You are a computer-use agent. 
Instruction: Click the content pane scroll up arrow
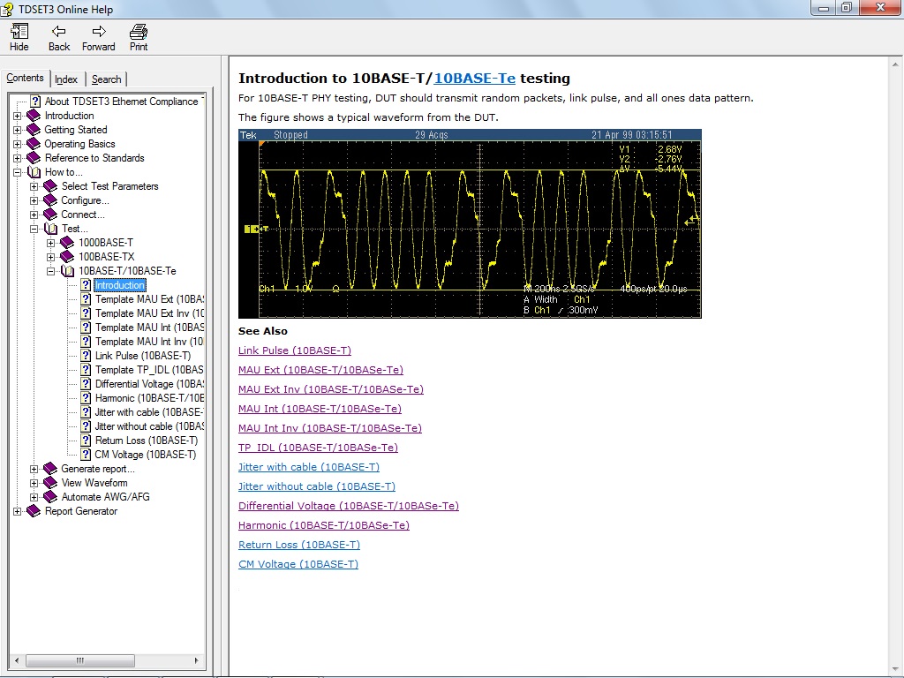(895, 64)
